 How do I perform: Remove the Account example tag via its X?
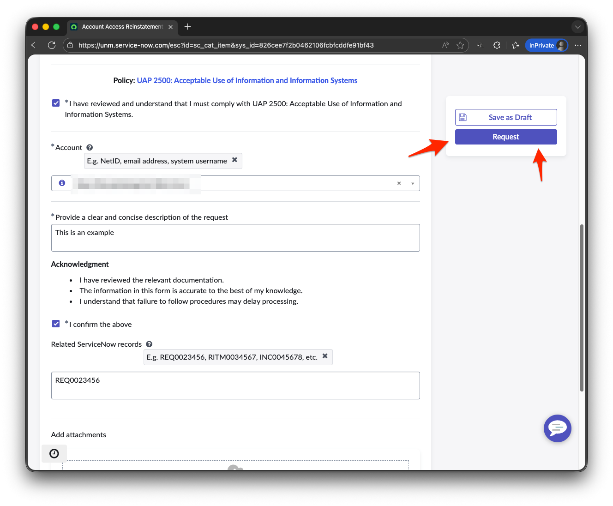[234, 161]
